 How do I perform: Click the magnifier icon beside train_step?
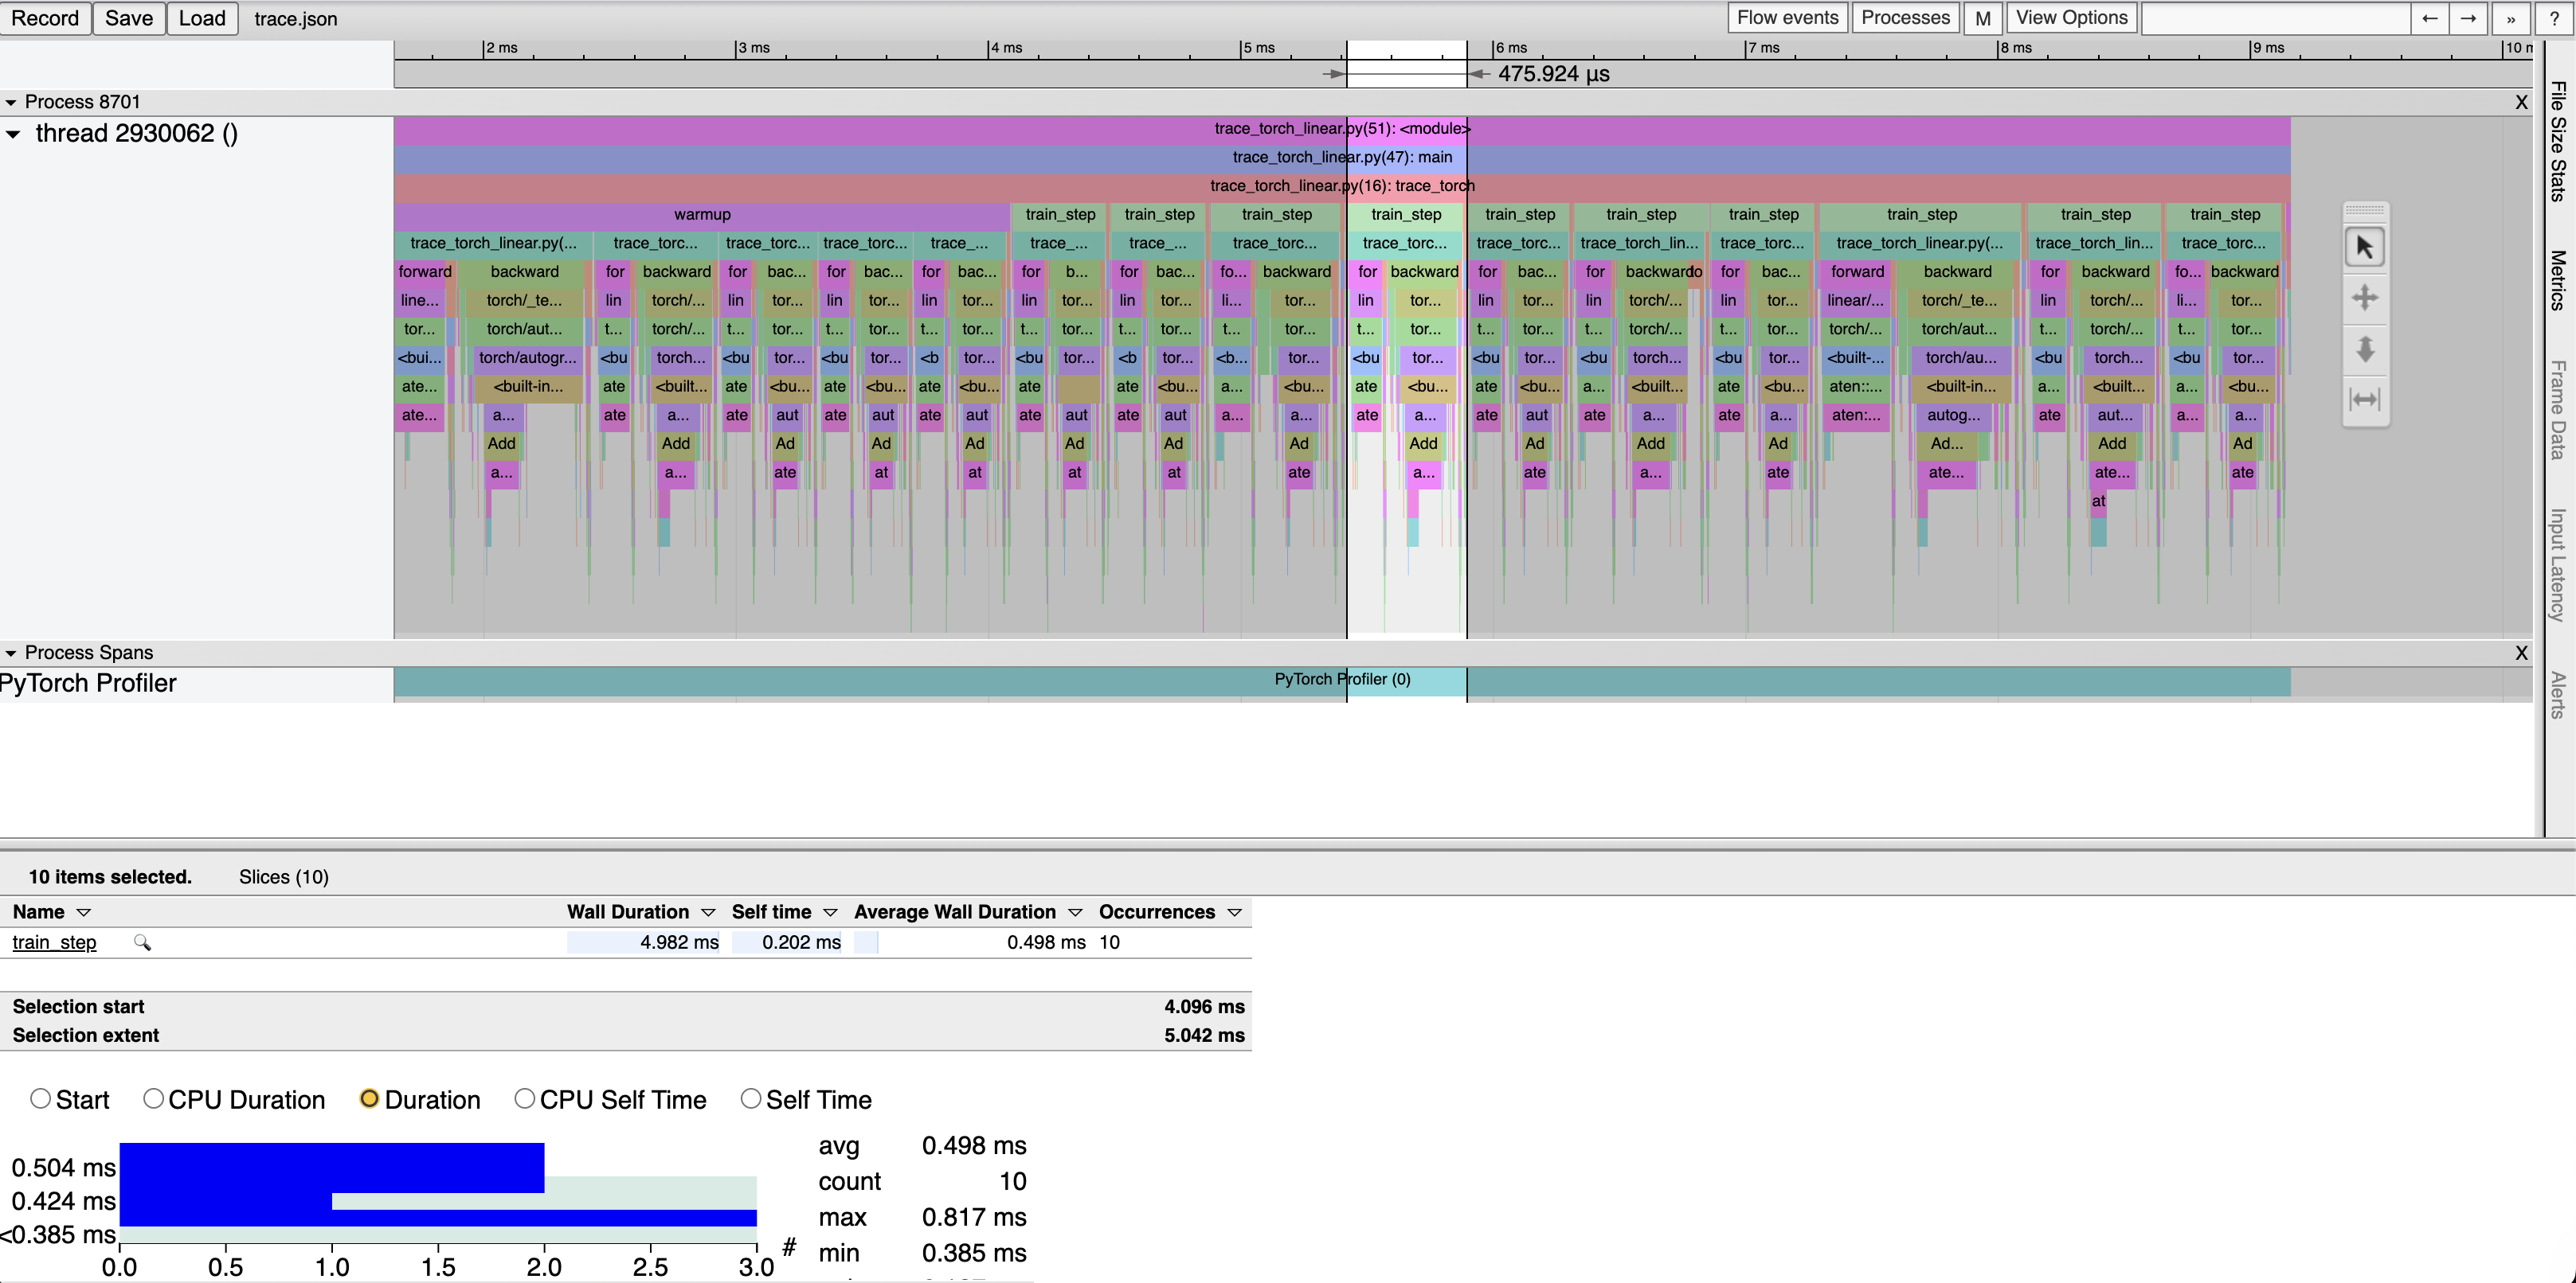142,942
